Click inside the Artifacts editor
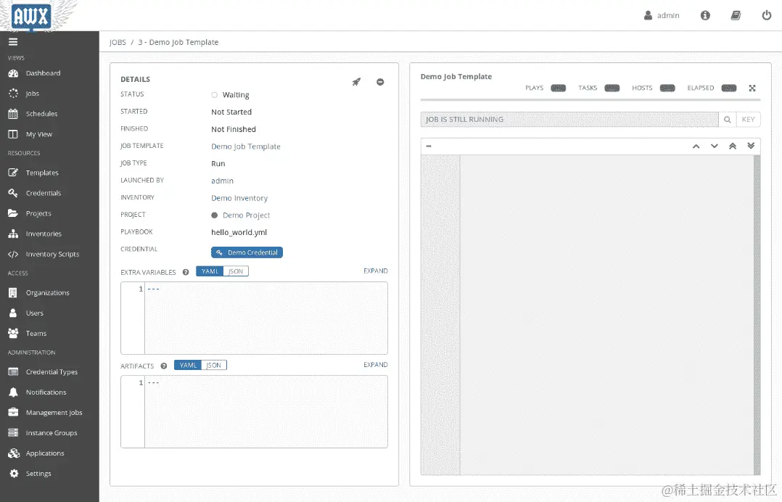782x502 pixels. [266, 412]
